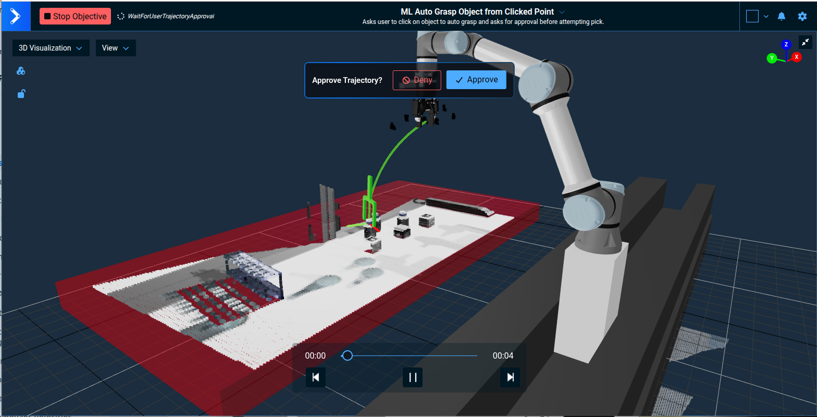Snap view to the red X axis
This screenshot has width=817, height=417.
[x=797, y=57]
